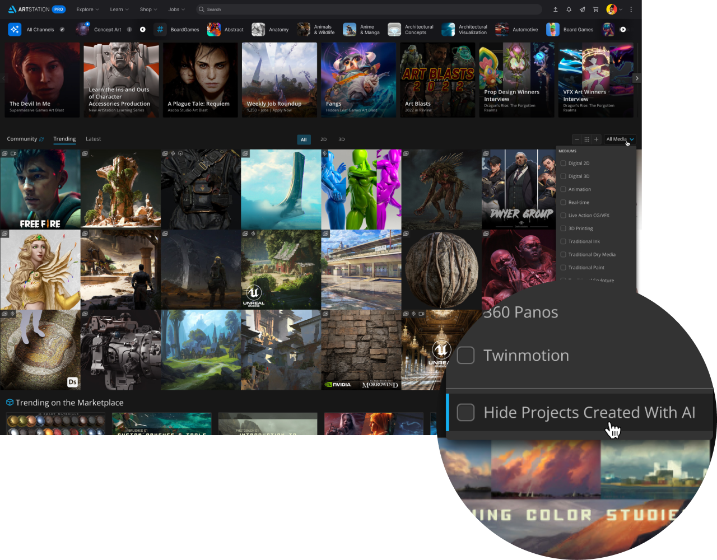Check the Digital 3D medium
Screen dimensions: 717x560
(564, 176)
